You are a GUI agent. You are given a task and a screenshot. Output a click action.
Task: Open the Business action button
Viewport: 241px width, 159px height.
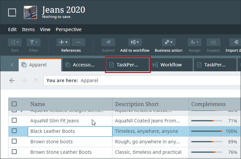(168, 42)
